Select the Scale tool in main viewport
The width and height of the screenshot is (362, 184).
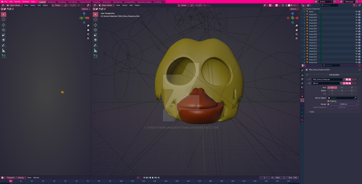(x=95, y=35)
